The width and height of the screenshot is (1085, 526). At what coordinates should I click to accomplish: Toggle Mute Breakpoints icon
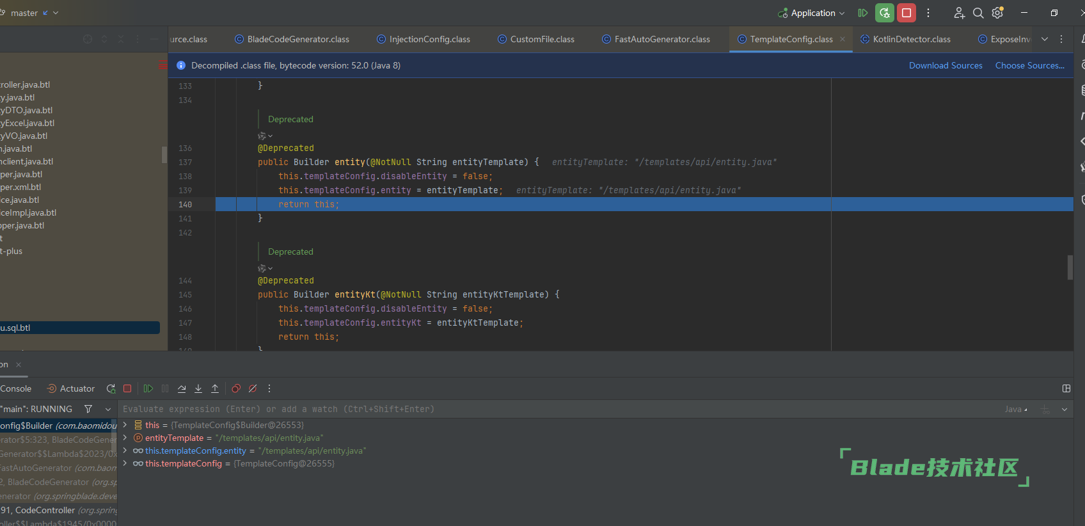tap(253, 388)
